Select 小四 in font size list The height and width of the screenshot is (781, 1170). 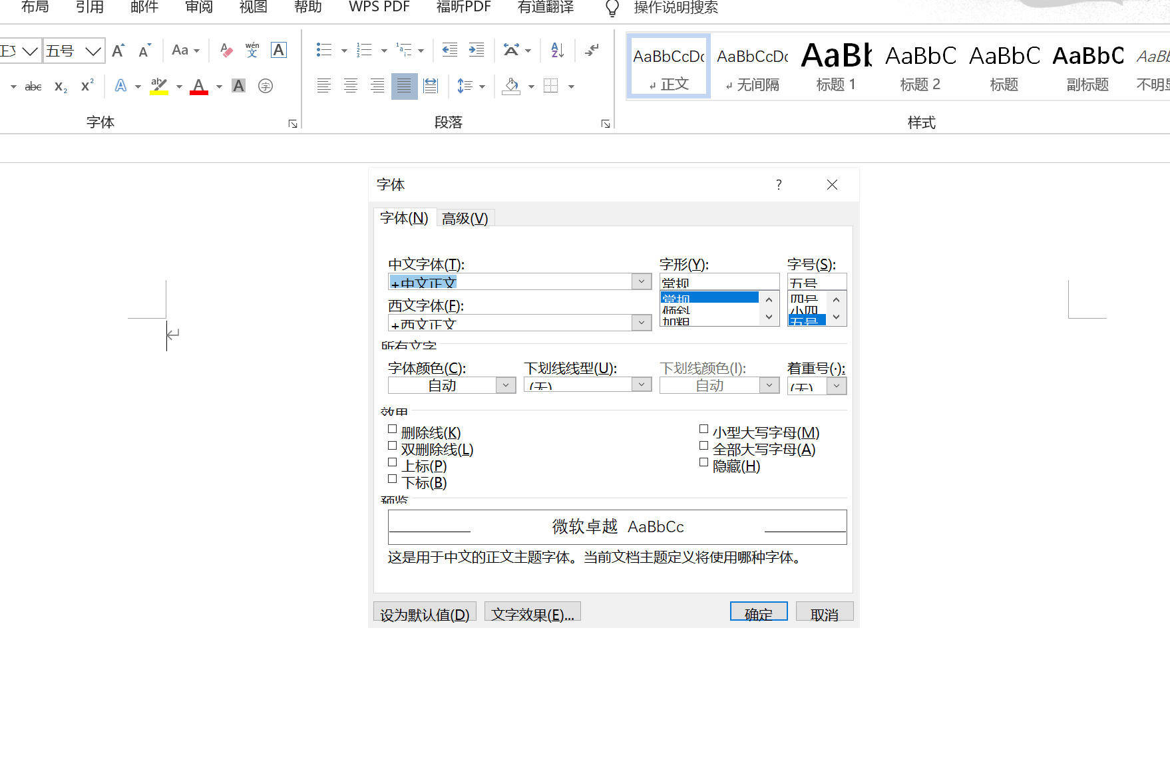coord(807,309)
